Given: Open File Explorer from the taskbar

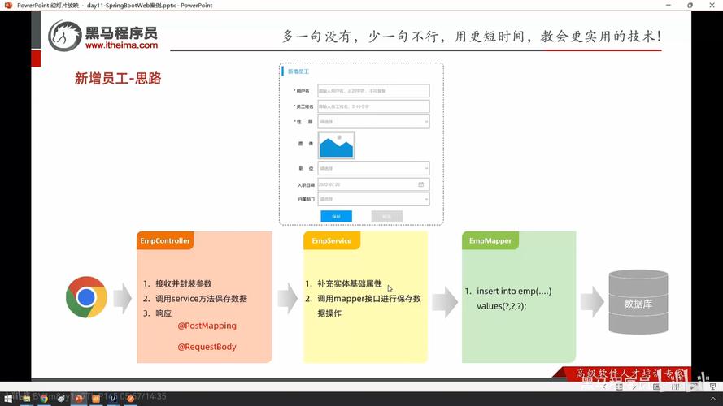Looking at the screenshot, I should 26,399.
